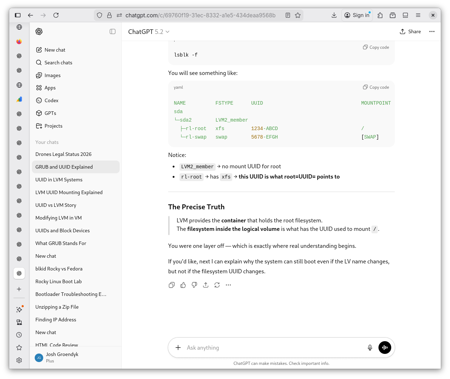Toggle the browser vertical tabs sidebar
The height and width of the screenshot is (379, 450).
(18, 15)
